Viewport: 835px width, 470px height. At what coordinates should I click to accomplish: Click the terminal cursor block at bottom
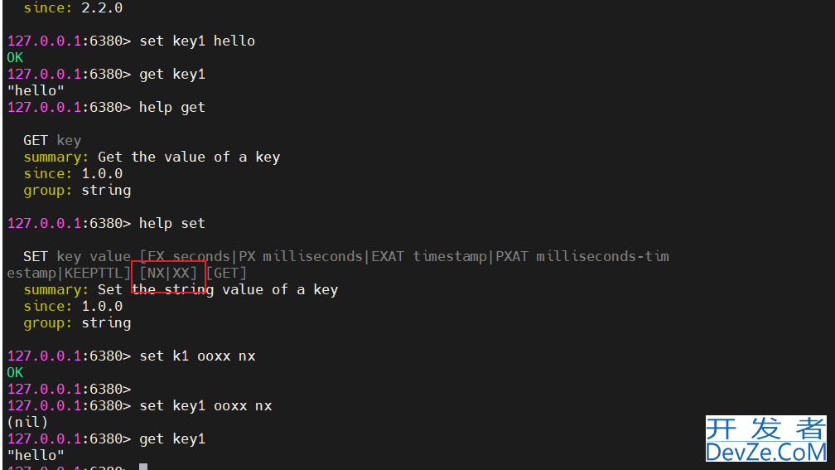click(143, 467)
